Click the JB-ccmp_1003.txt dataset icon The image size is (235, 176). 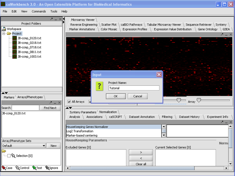14,56
